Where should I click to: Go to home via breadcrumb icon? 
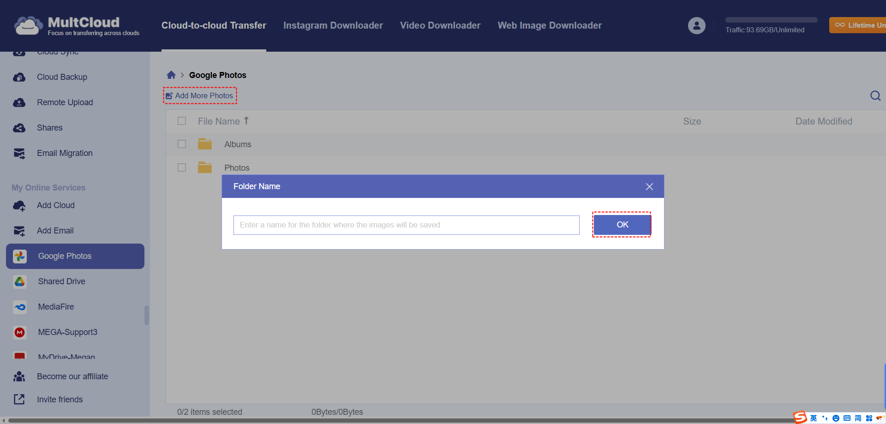171,75
